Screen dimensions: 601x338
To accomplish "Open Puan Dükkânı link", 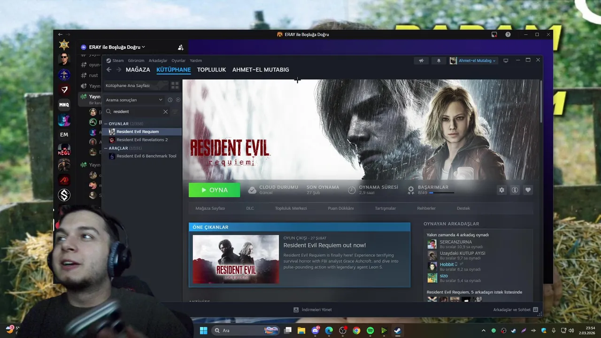I will (x=341, y=208).
